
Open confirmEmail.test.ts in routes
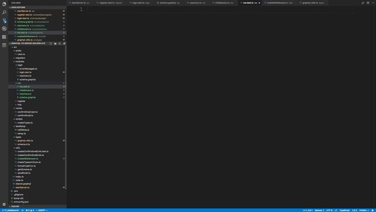coord(28,112)
